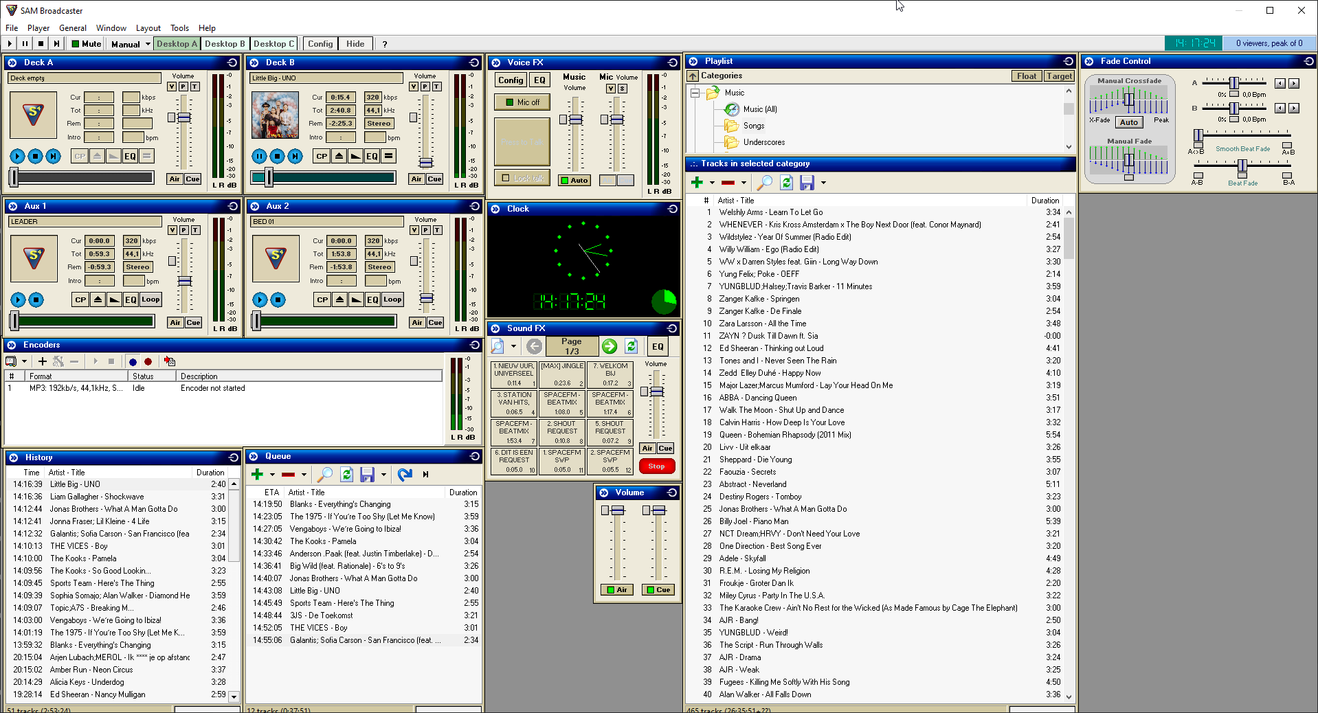Viewport: 1318px width, 713px height.
Task: Play Aux 1 LEADER track
Action: pos(18,299)
